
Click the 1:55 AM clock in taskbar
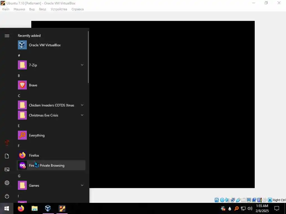click(x=262, y=206)
